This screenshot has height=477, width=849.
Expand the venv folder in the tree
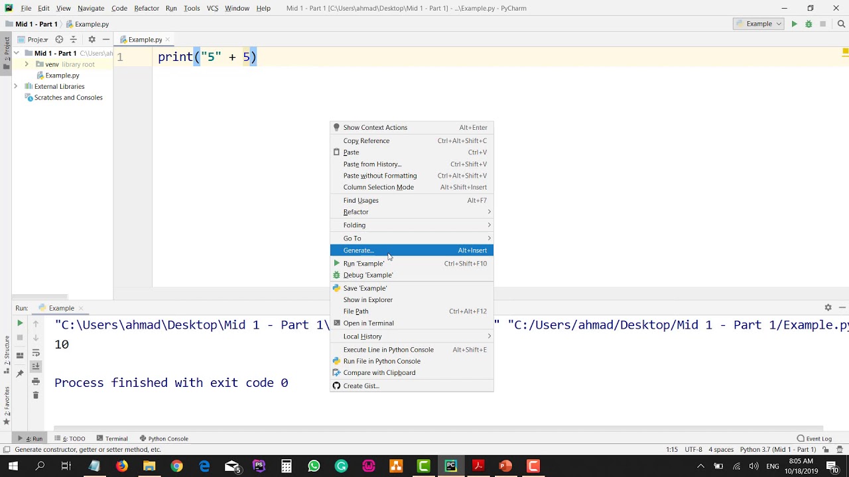(27, 64)
